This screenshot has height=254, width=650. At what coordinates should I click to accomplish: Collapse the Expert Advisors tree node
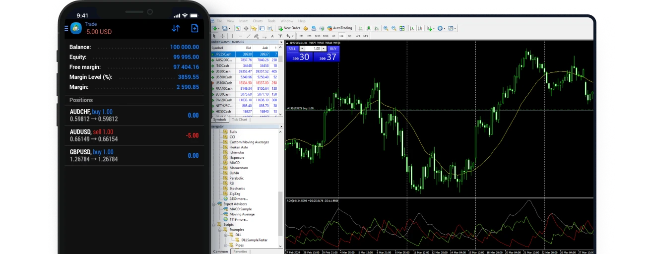click(214, 204)
